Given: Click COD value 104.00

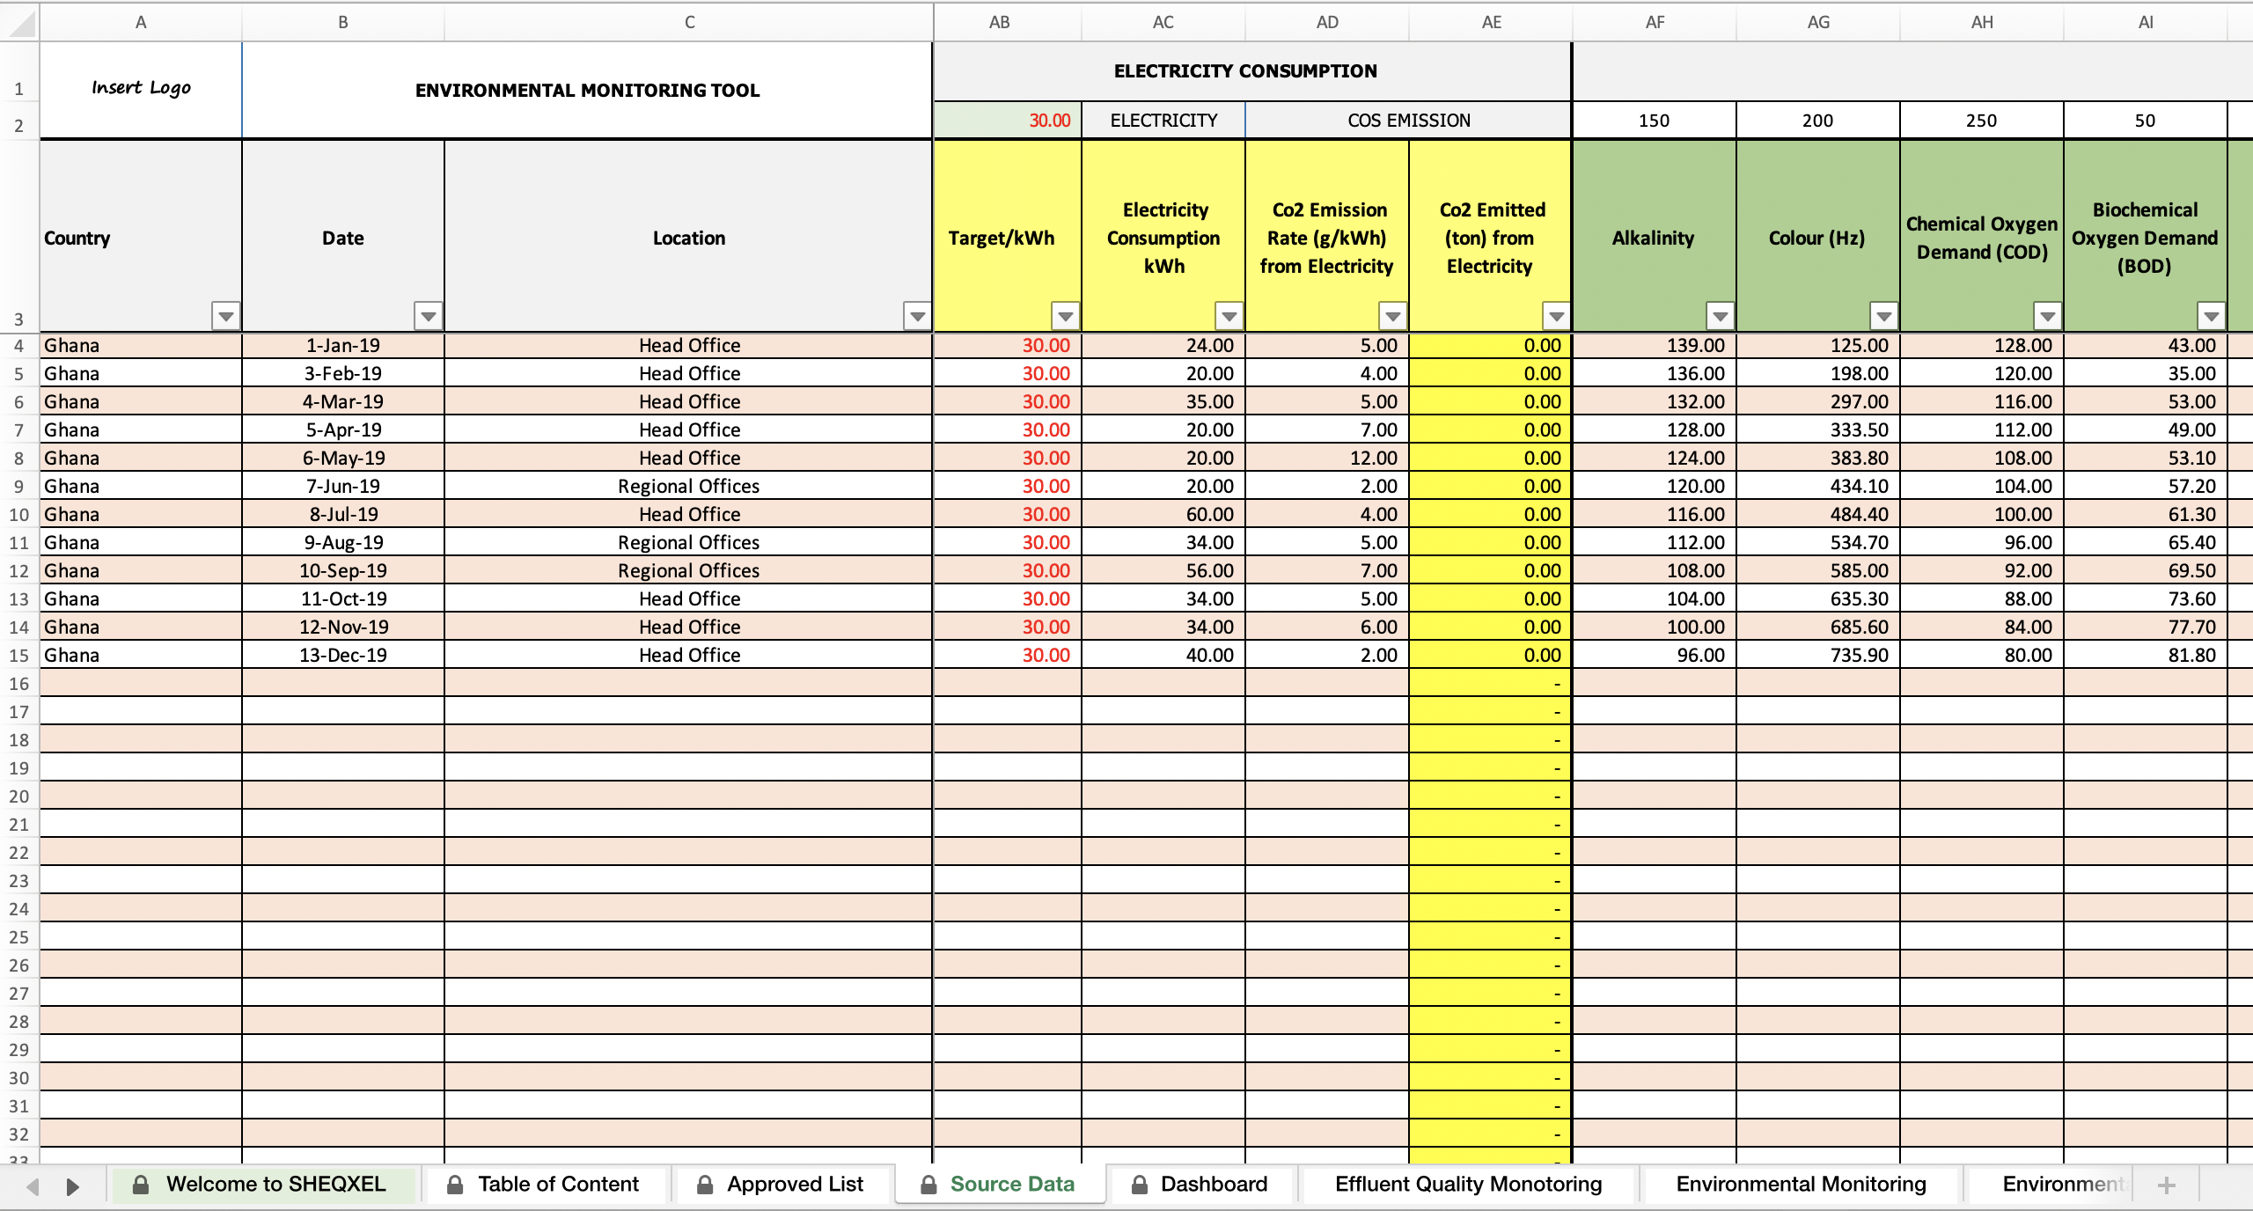Looking at the screenshot, I should point(1982,487).
